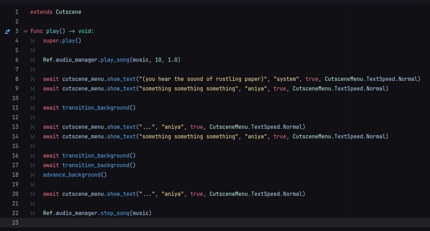The width and height of the screenshot is (430, 231).
Task: Click the tab indent marker on line 5
Action: click(32, 50)
